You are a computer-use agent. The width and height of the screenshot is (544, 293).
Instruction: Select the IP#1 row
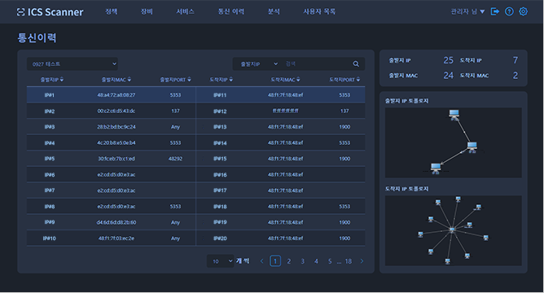(195, 94)
